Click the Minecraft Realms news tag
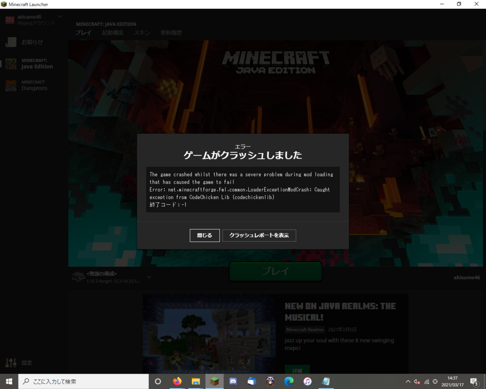Image resolution: width=486 pixels, height=389 pixels. [x=305, y=330]
